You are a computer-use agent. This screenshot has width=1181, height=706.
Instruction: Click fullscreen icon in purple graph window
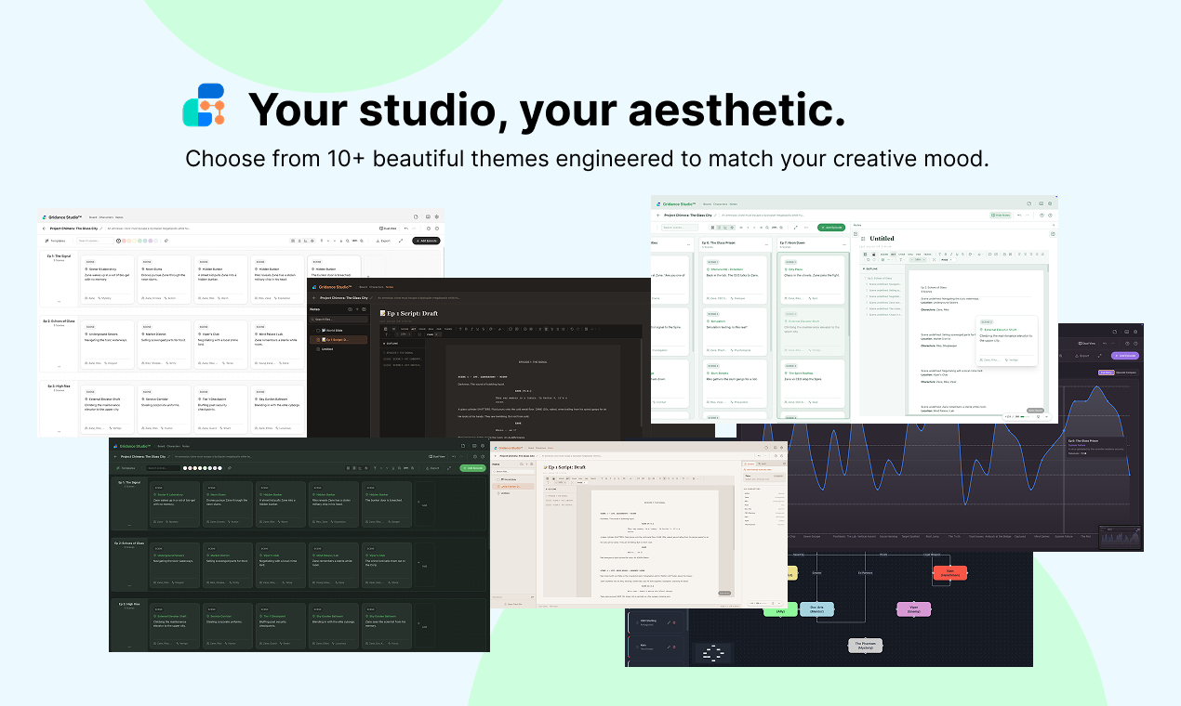coord(1099,356)
